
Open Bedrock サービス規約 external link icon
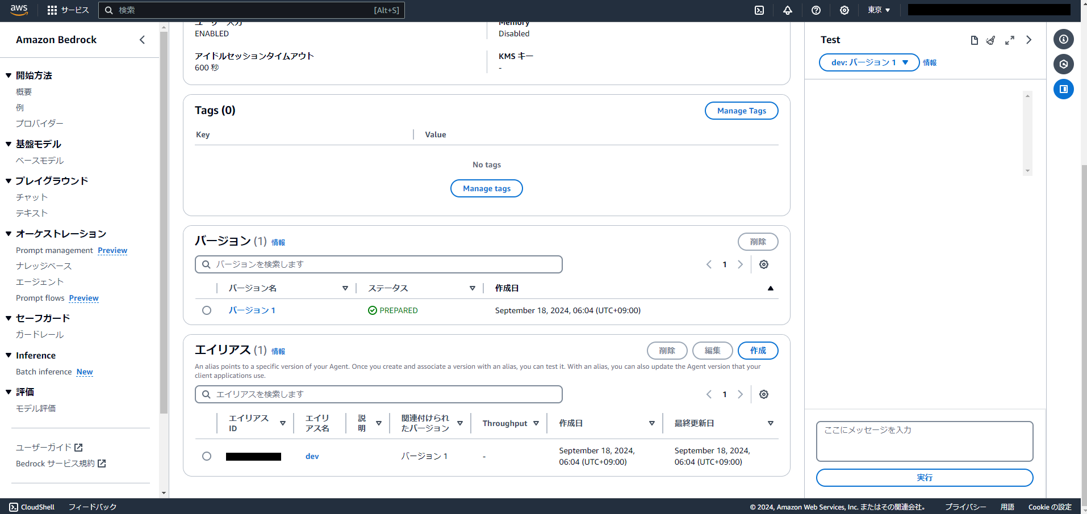102,464
